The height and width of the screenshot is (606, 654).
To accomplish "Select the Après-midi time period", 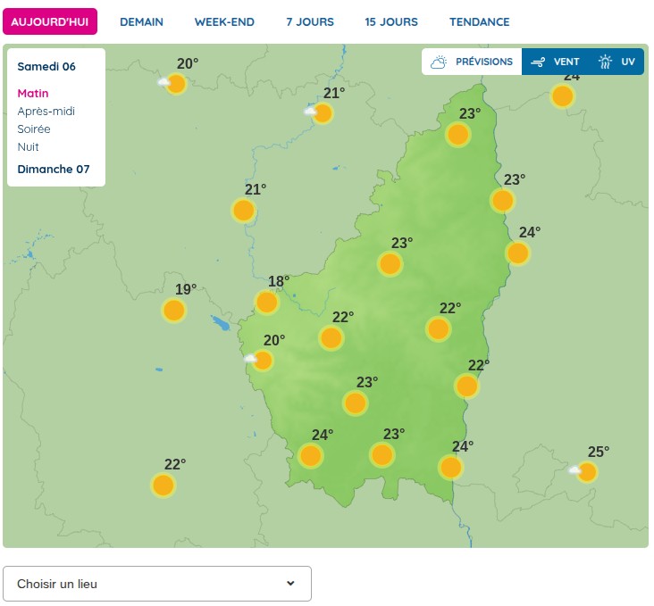I will pyautogui.click(x=46, y=112).
